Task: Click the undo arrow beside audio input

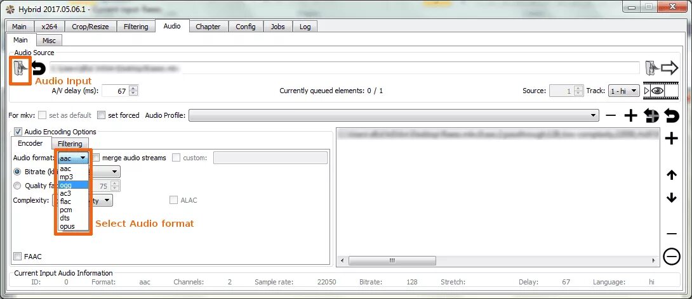Action: (x=39, y=68)
